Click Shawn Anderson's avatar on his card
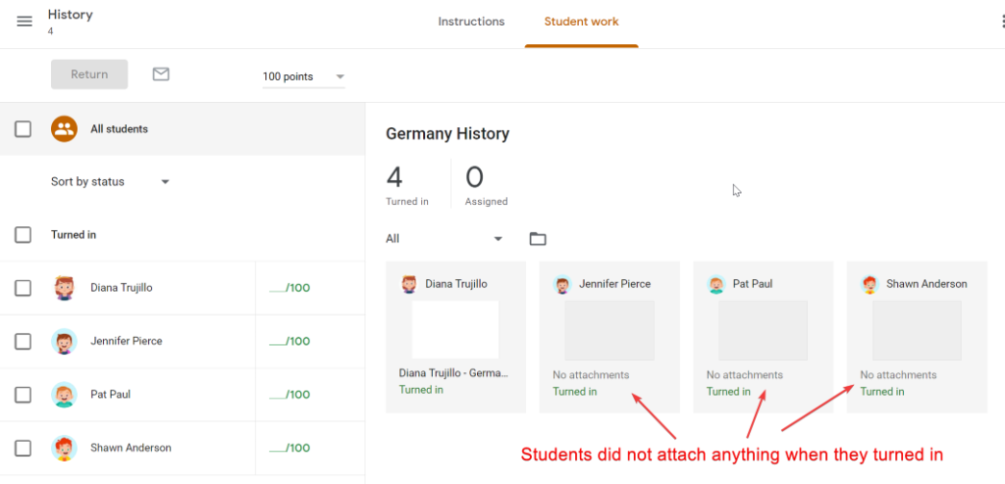This screenshot has height=484, width=1005. [870, 284]
